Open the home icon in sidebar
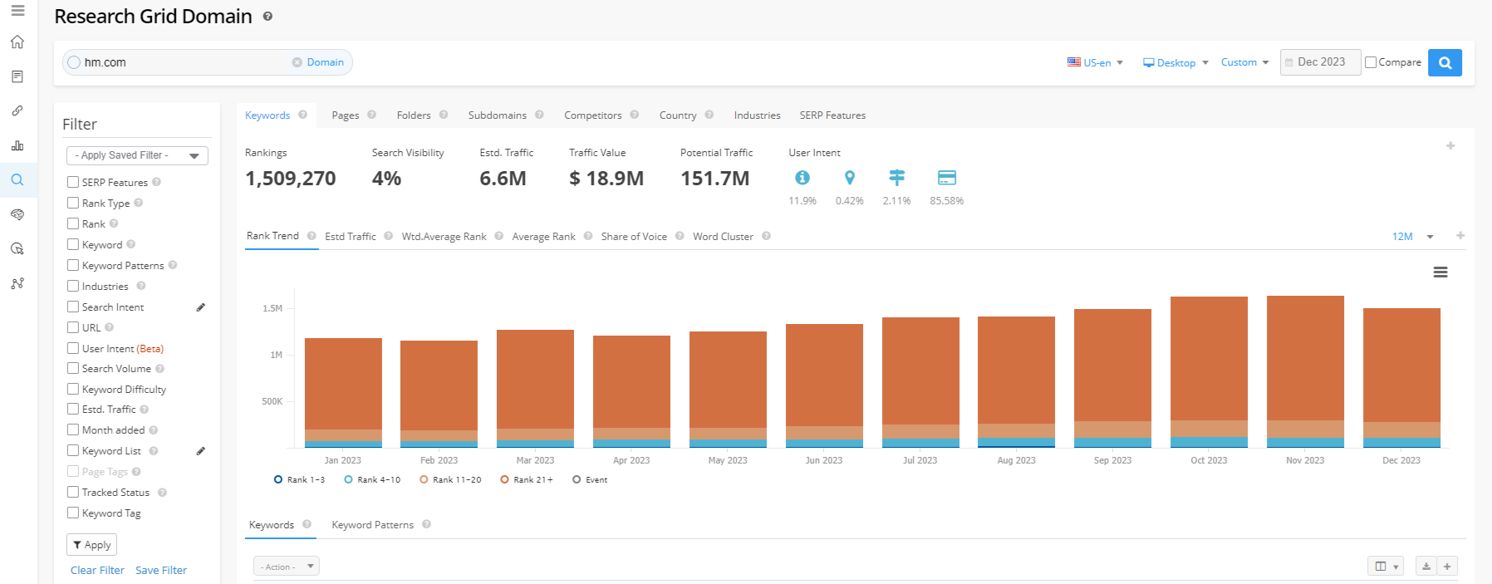1492x584 pixels. coord(17,42)
